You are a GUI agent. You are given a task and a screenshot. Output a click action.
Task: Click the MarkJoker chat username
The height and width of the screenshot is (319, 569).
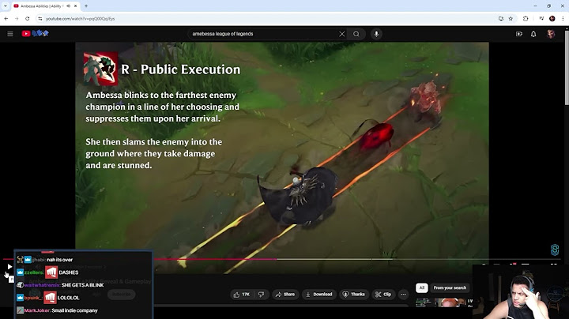[37, 310]
